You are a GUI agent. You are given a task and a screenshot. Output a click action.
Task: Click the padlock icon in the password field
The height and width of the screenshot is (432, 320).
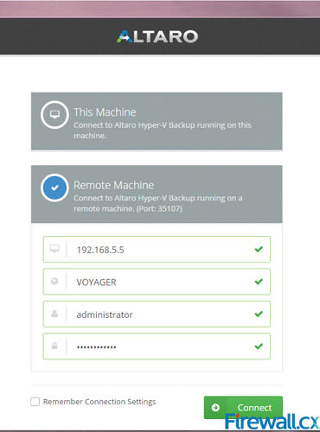click(54, 346)
